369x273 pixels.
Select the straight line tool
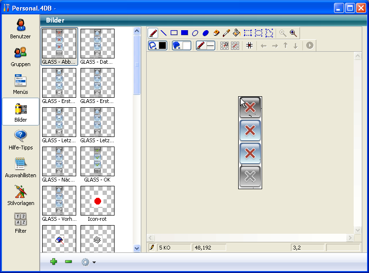pos(163,33)
